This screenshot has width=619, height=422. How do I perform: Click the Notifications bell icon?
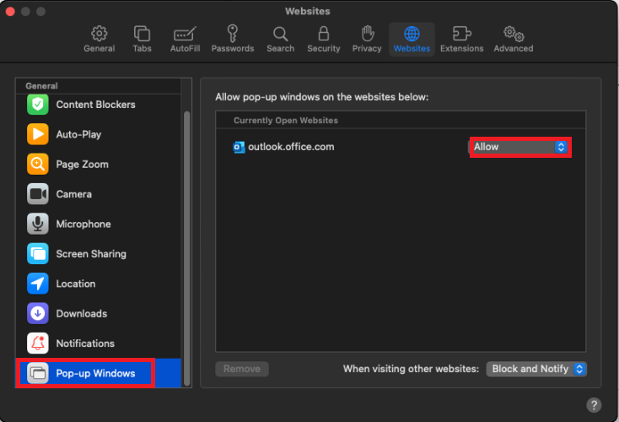pos(38,344)
